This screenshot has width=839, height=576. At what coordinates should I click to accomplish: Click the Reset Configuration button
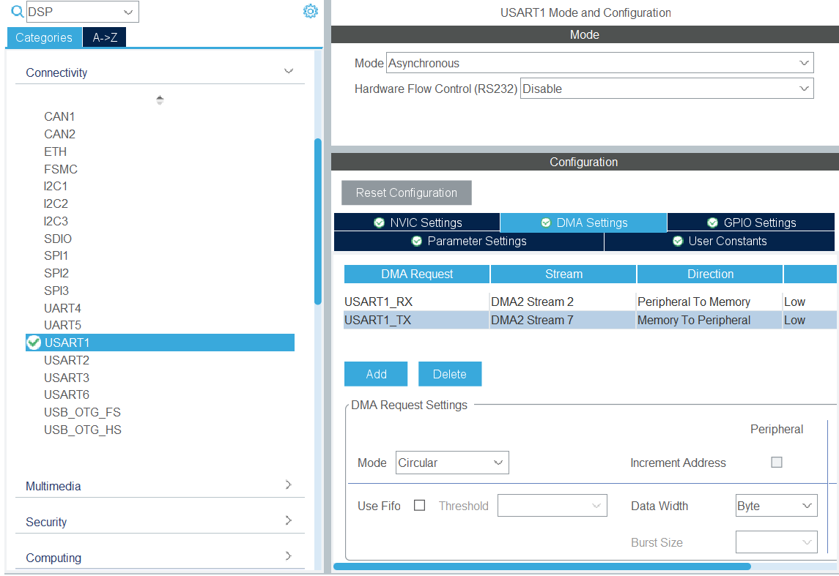click(407, 193)
